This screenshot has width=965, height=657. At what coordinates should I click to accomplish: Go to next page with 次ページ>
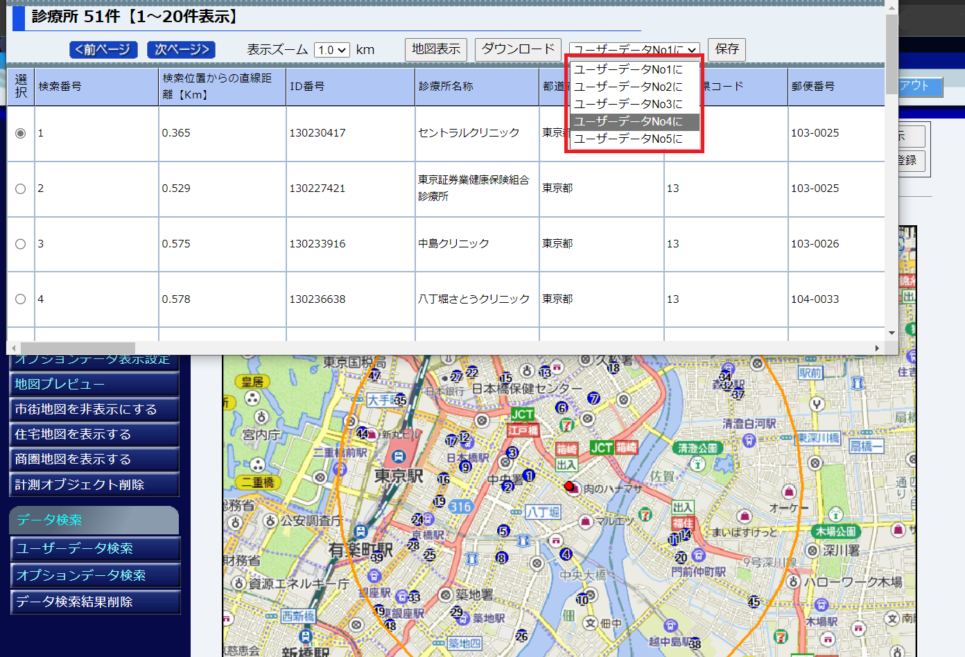[181, 49]
